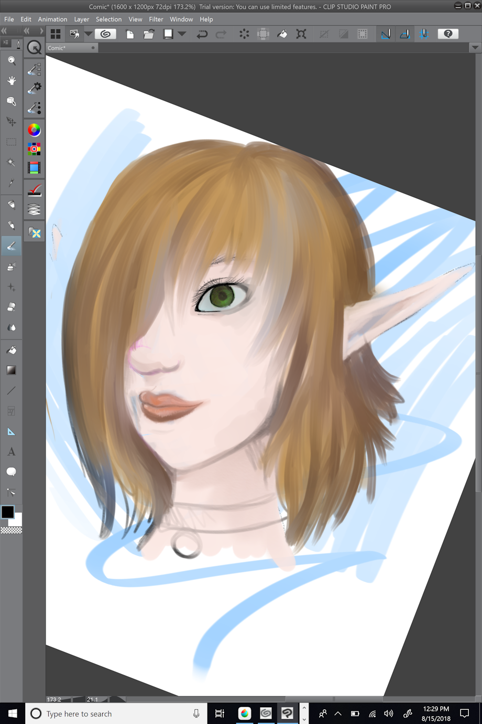Toggle snap to special ruler
This screenshot has height=724, width=482.
point(404,34)
